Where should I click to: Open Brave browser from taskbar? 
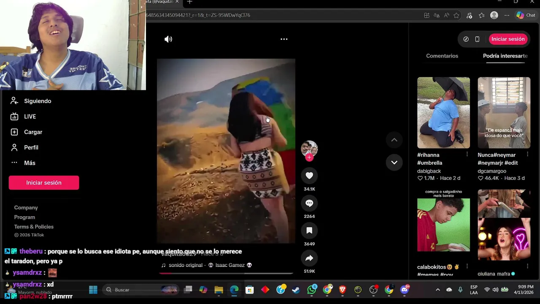pyautogui.click(x=343, y=290)
